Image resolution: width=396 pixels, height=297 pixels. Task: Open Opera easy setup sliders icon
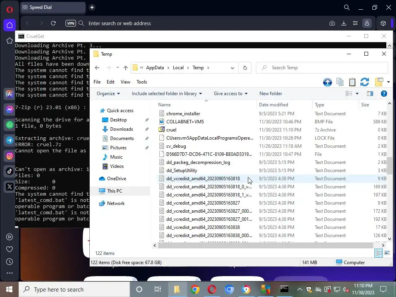[355, 23]
